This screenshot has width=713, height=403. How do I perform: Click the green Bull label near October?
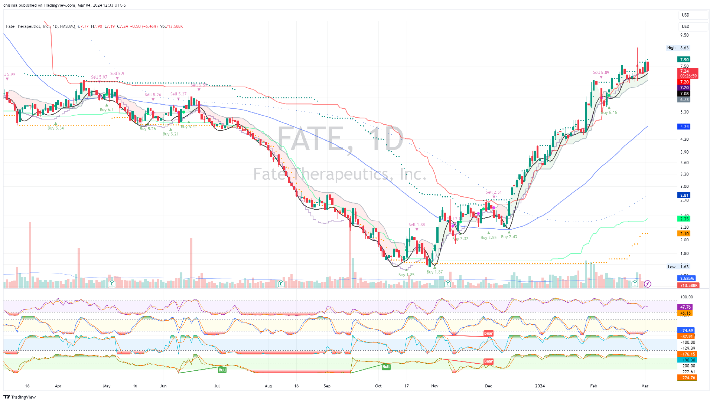386,367
